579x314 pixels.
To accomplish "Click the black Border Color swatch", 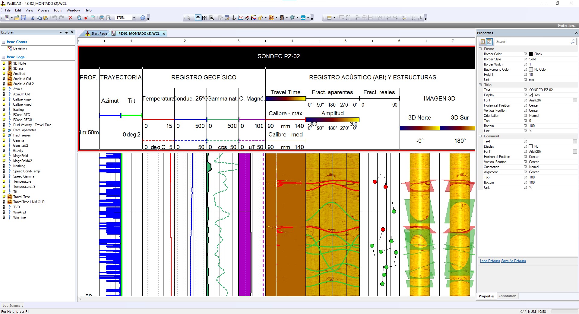I will click(531, 54).
